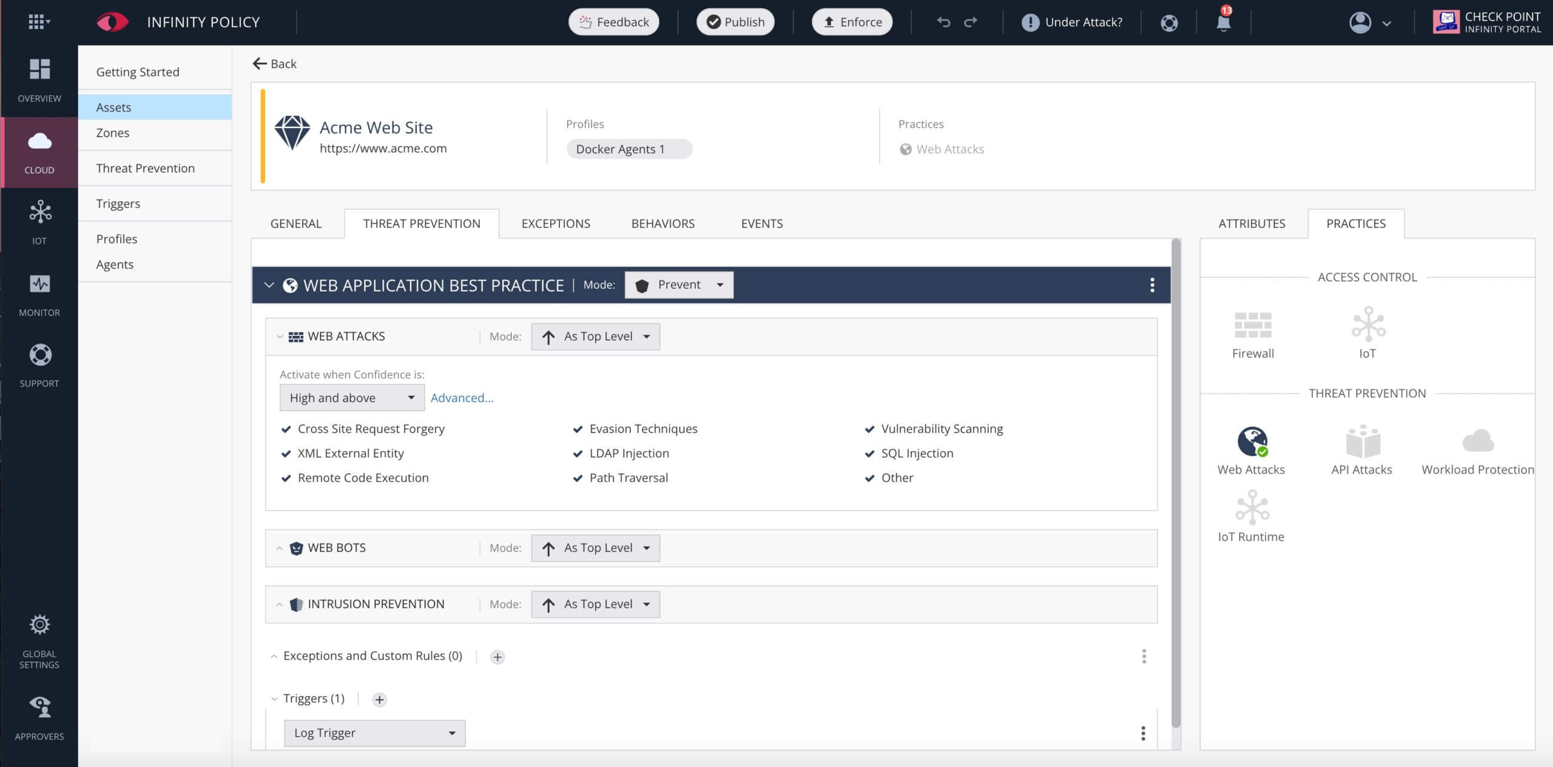Screen dimensions: 1553x767
Task: Click the undo arrow in the top bar
Action: point(943,22)
